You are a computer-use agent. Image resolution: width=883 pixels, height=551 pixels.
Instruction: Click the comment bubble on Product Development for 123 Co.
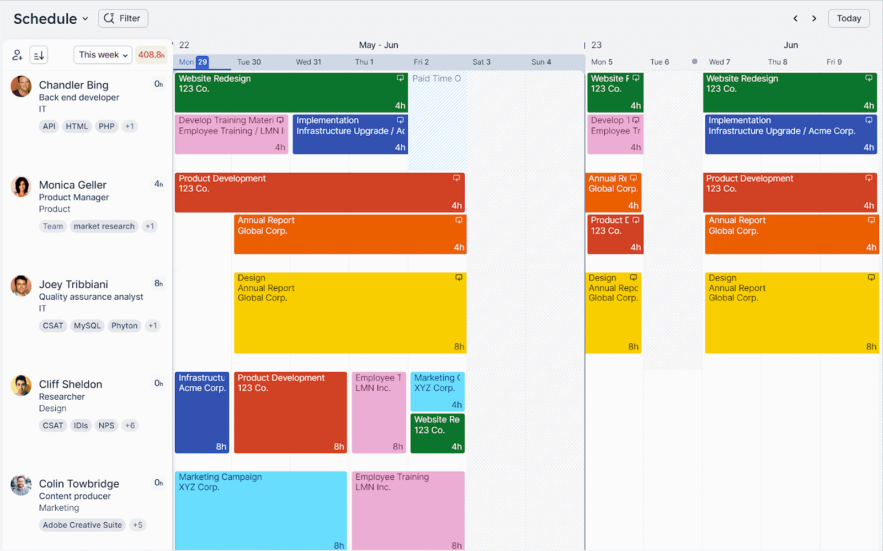[456, 178]
